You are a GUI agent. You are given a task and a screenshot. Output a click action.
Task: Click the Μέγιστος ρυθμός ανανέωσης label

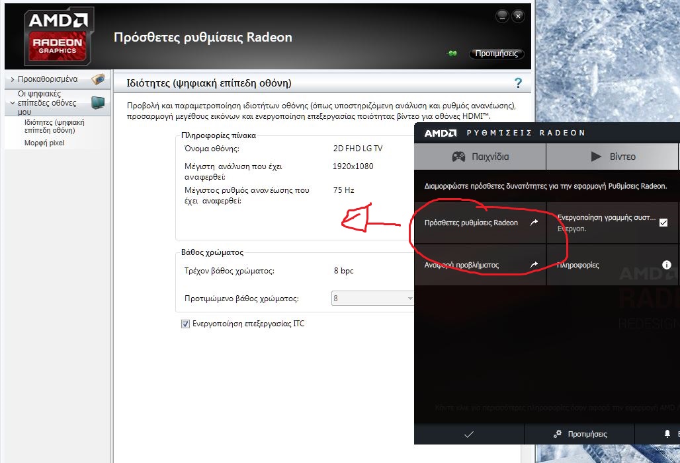click(x=247, y=196)
